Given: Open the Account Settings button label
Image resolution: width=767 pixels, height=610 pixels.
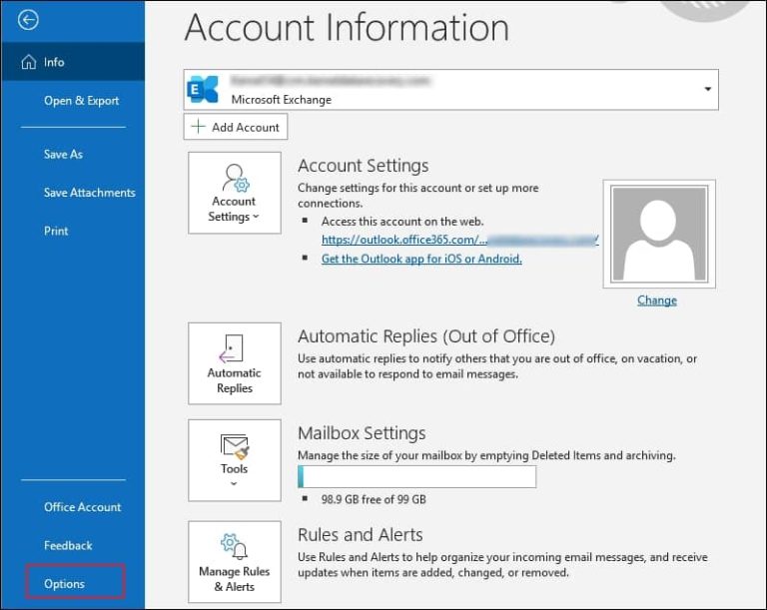Looking at the screenshot, I should point(234,209).
